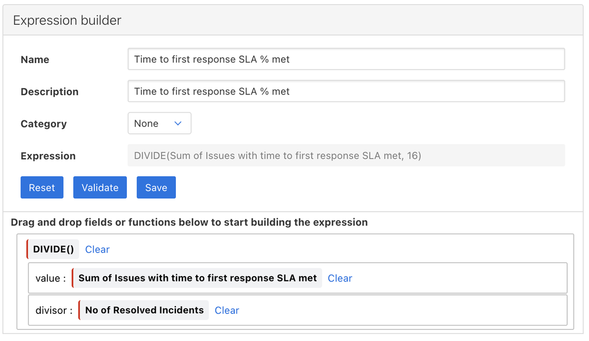Click the Expression builder panel header

pos(67,20)
